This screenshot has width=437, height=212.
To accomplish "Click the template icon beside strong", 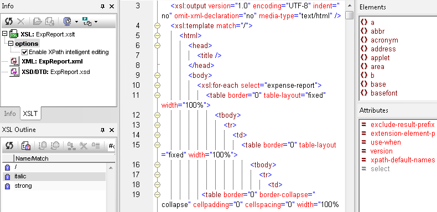I will [8, 186].
